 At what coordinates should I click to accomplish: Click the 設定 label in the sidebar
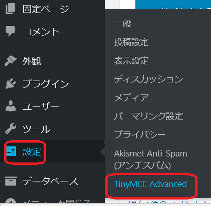pos(32,151)
